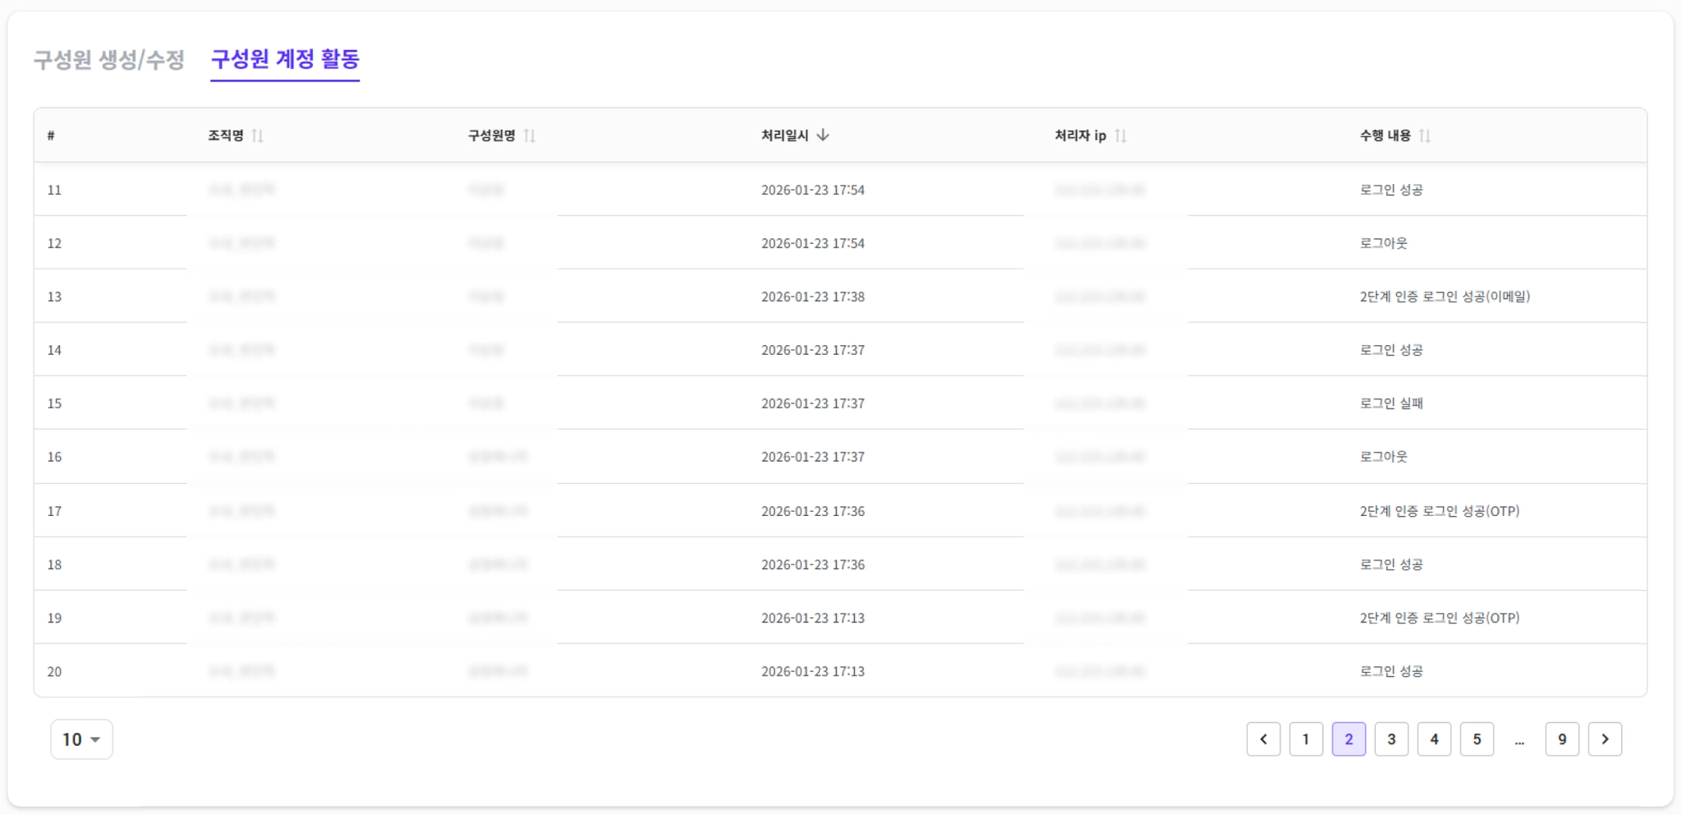Jump to last page 9
1682x815 pixels.
click(1562, 739)
